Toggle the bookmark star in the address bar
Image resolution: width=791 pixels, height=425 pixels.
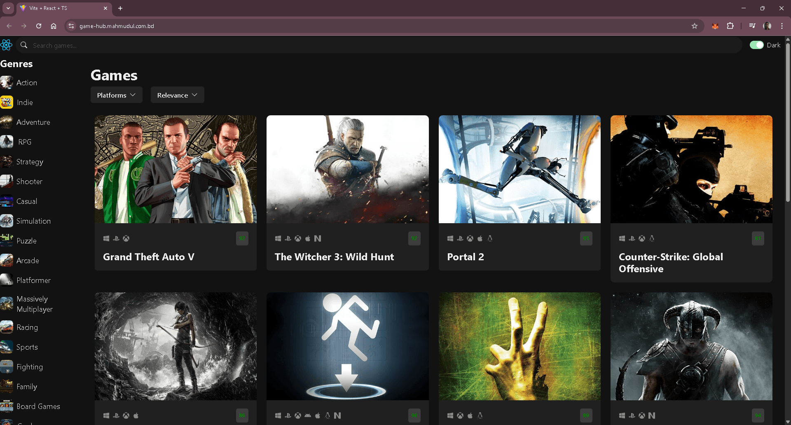(695, 26)
